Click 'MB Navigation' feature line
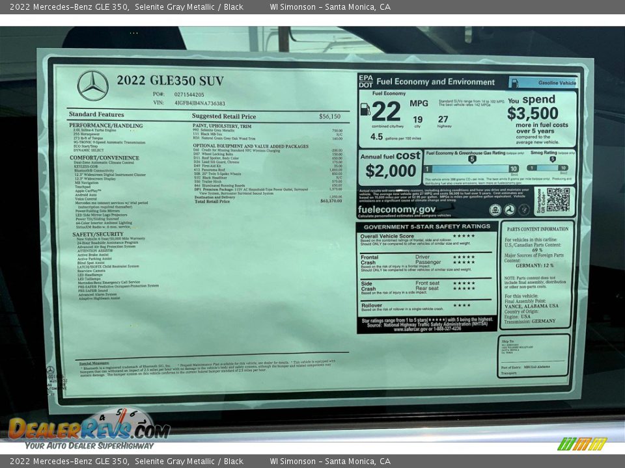This screenshot has height=468, width=625. (x=87, y=183)
